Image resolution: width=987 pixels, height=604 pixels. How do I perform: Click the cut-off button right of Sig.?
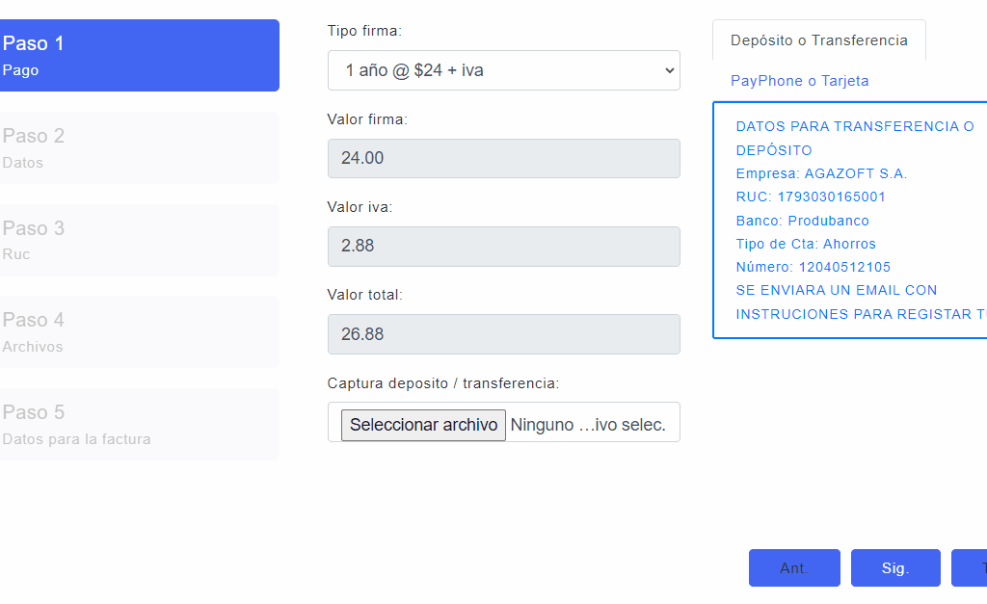tap(971, 568)
